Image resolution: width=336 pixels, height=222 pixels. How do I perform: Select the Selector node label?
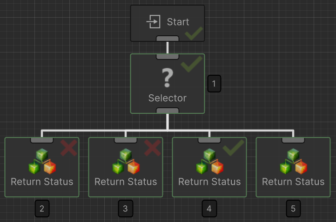point(167,98)
